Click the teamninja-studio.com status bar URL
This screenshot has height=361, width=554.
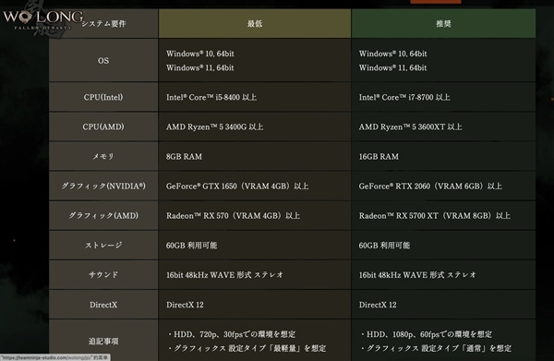(54, 357)
